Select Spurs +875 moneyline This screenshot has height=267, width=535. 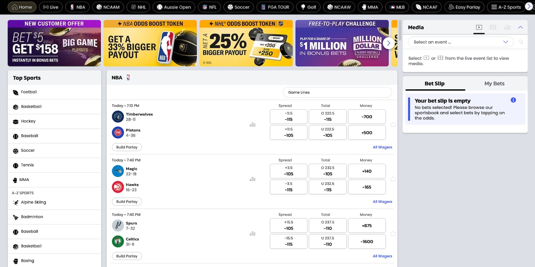pyautogui.click(x=367, y=225)
